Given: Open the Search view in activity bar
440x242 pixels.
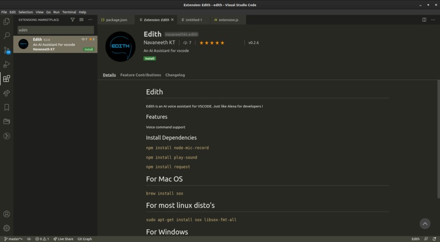Looking at the screenshot, I should pos(7,35).
